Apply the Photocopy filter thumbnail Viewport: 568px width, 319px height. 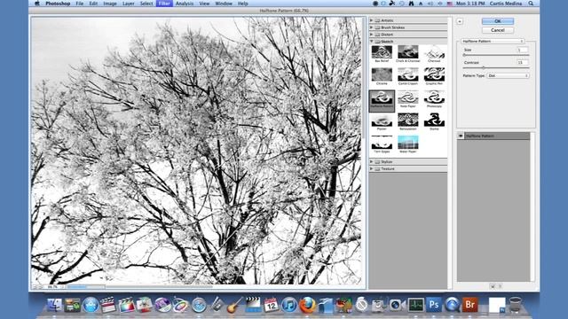[434, 97]
